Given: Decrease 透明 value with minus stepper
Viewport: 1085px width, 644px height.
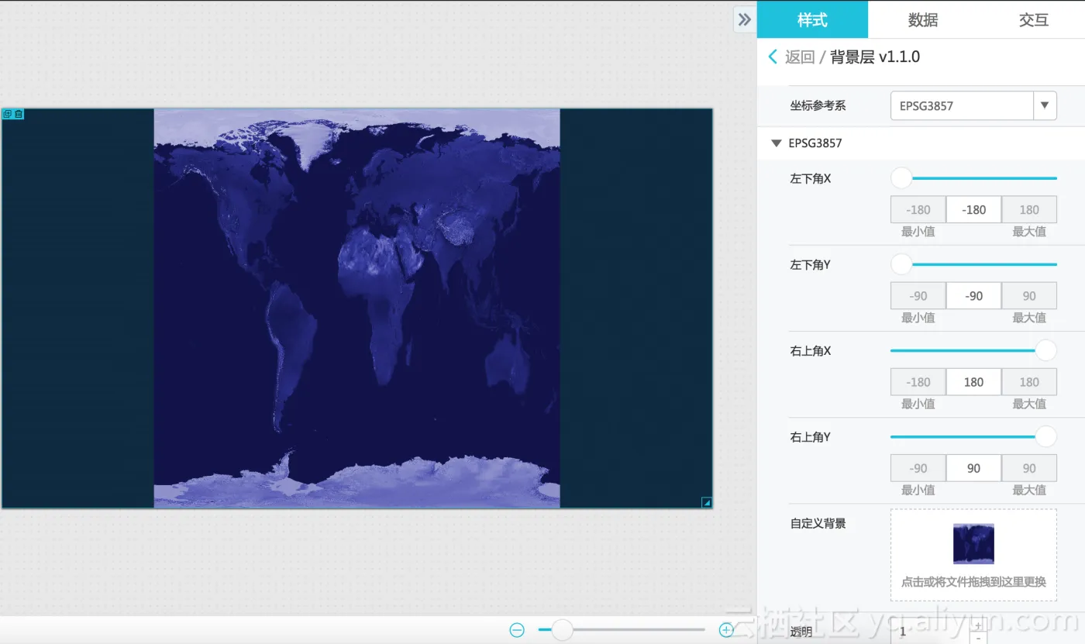Looking at the screenshot, I should tap(978, 638).
